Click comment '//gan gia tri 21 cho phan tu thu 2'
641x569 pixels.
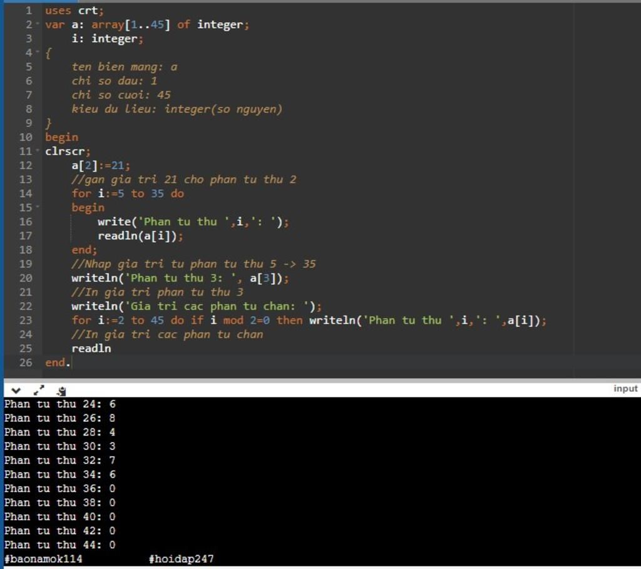tap(184, 180)
